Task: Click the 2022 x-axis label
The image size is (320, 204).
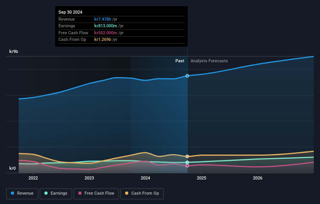Action: click(x=33, y=178)
